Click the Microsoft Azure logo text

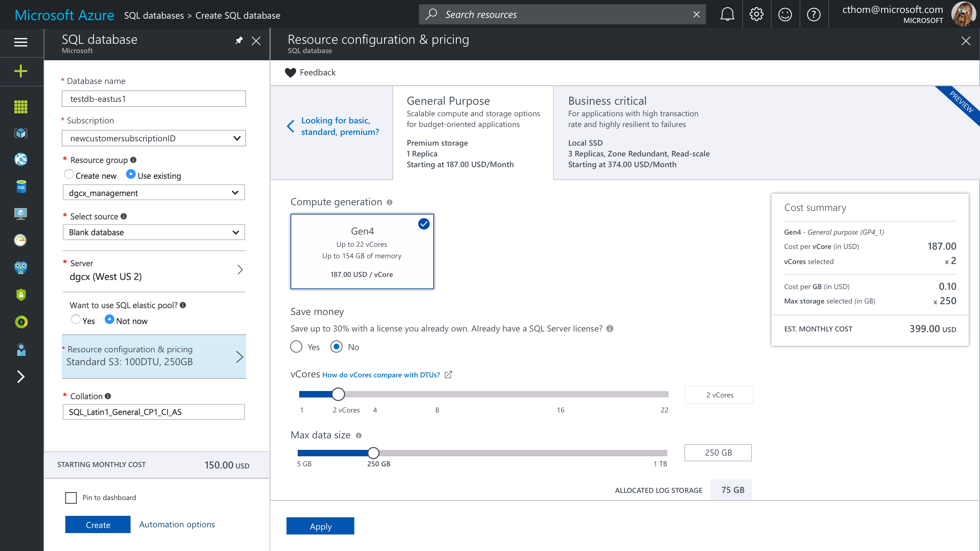(x=64, y=15)
